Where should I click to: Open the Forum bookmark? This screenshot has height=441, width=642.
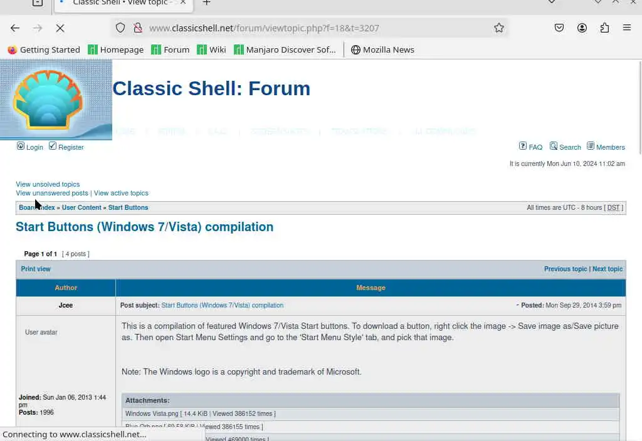pyautogui.click(x=171, y=49)
